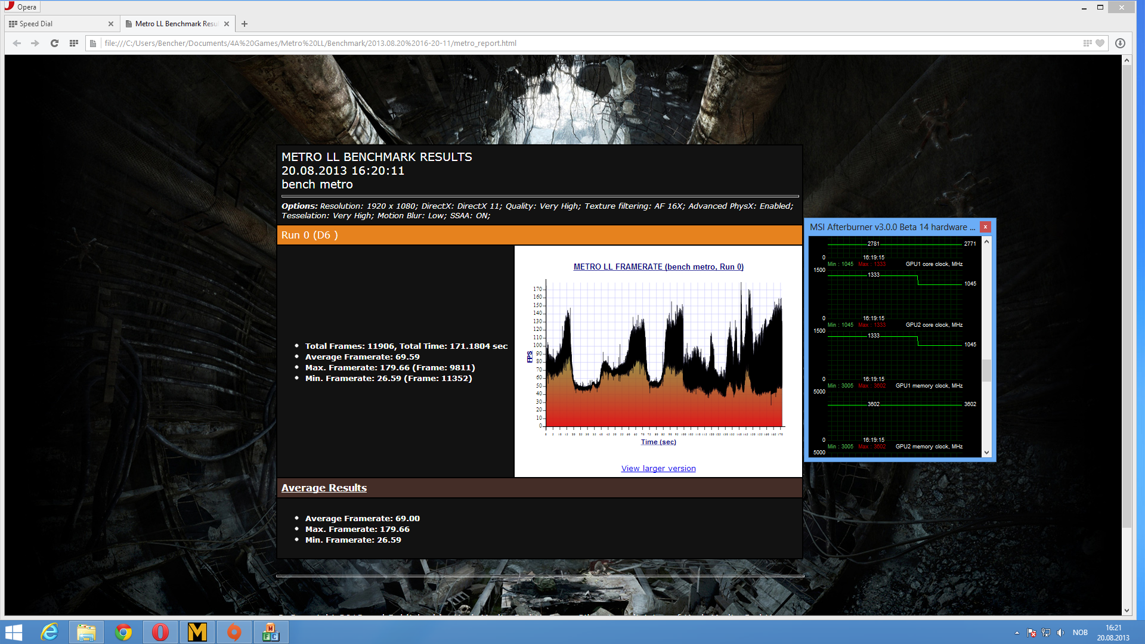Click Total Frames: 11906 line

pos(407,346)
